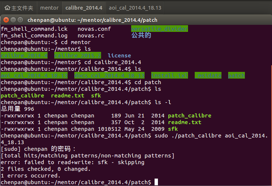The width and height of the screenshot is (272, 186).
Task: Click the 公共的 directory name
Action: coord(141,35)
